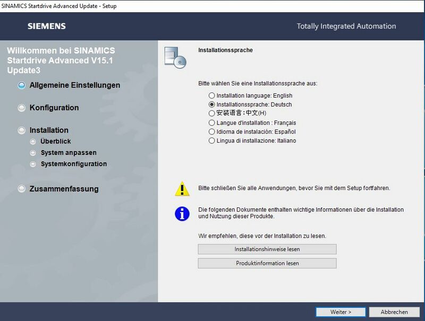Open the Systemkonfiguration sub-step

73,164
